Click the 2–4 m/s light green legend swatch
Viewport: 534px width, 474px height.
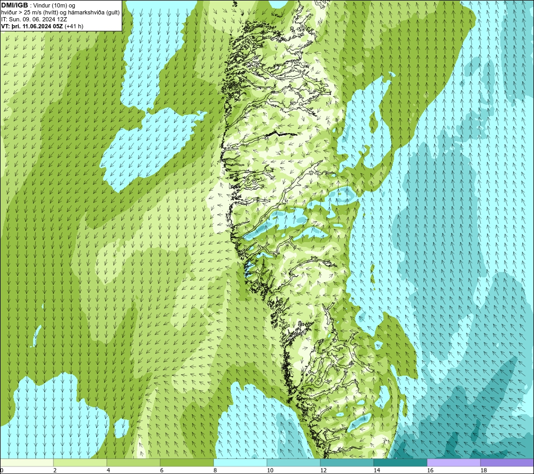(80, 462)
